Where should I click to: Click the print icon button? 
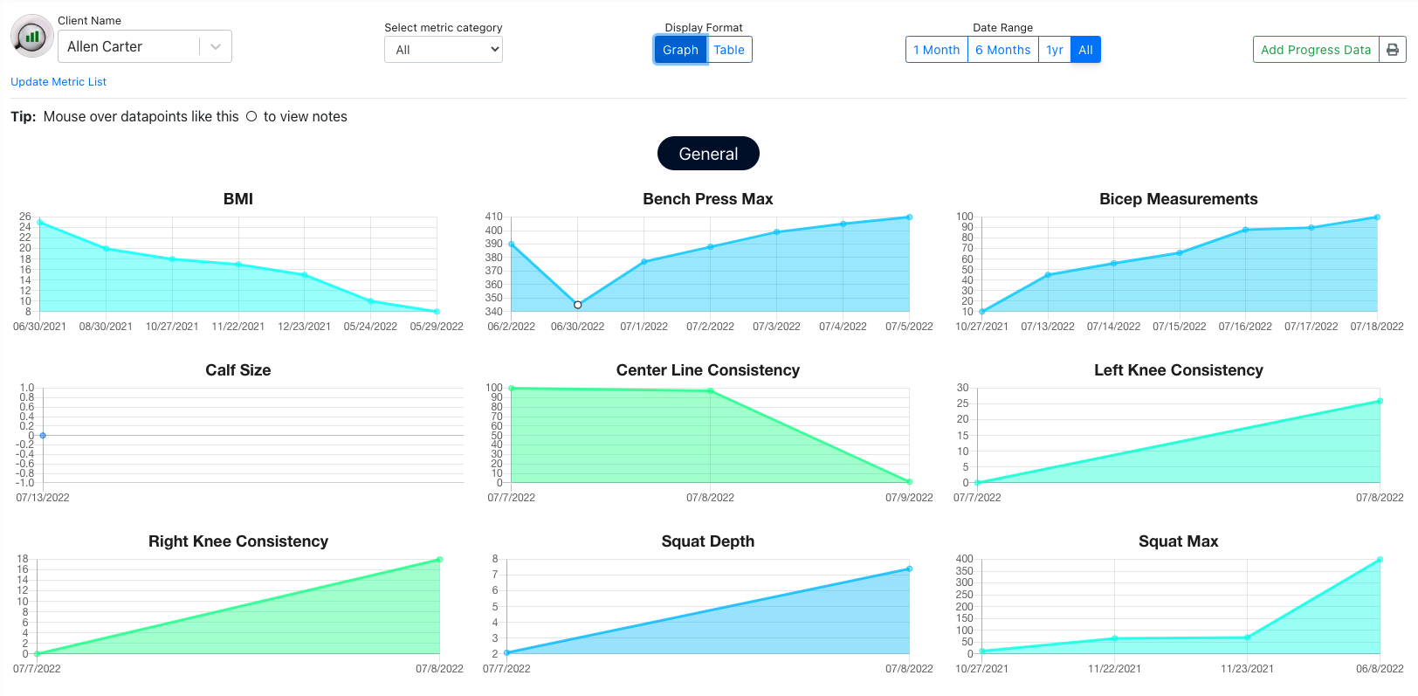pos(1393,50)
